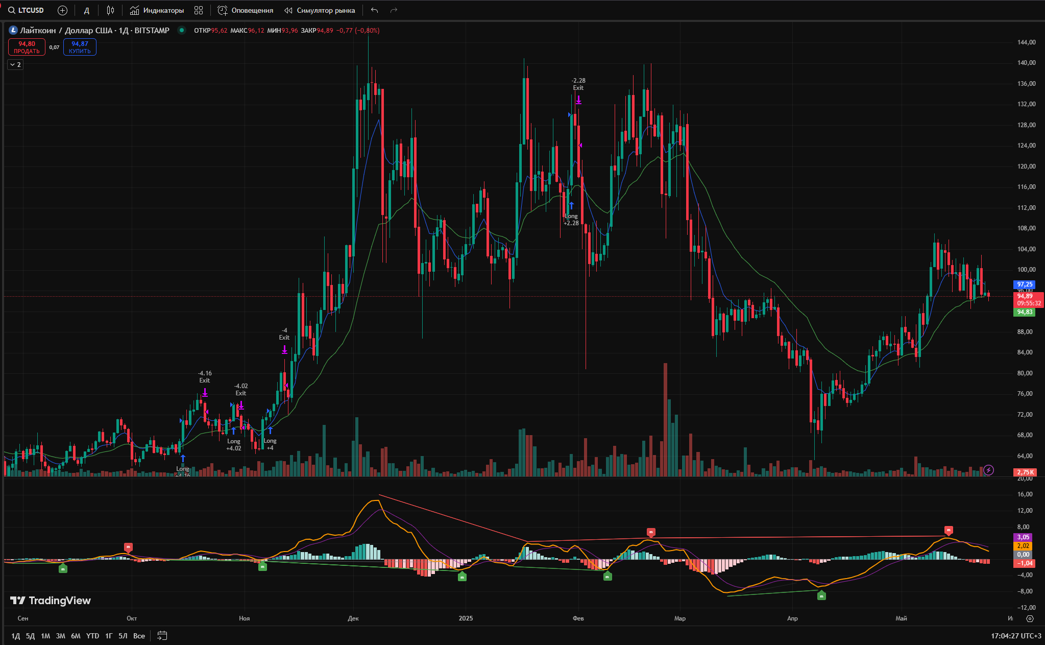
Task: Click the red divergence marker in mid-May
Action: (x=949, y=530)
